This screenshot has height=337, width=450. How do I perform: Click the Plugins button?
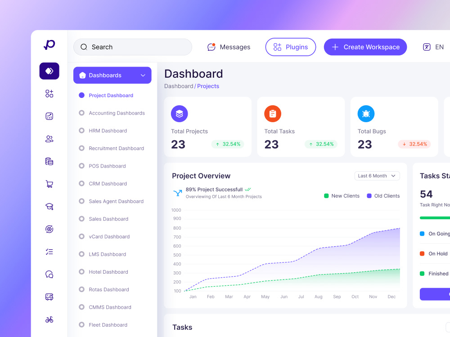291,47
